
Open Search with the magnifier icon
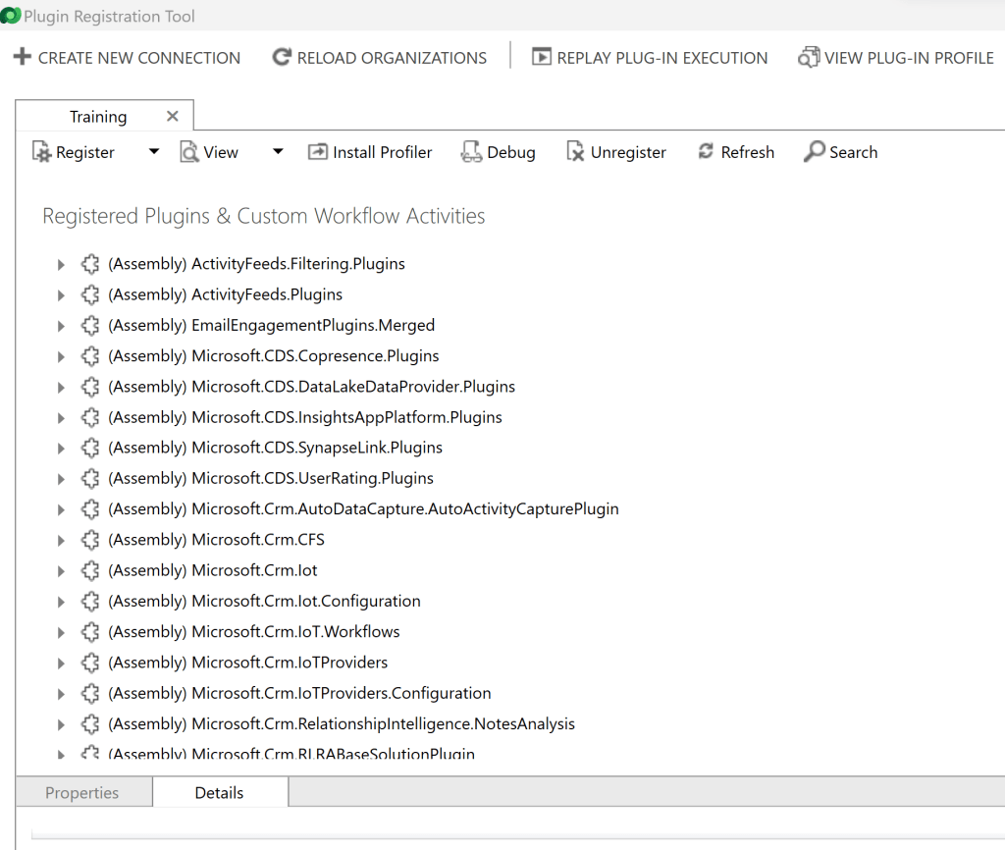(815, 152)
